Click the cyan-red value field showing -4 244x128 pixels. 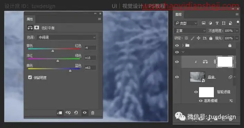[x=90, y=48]
